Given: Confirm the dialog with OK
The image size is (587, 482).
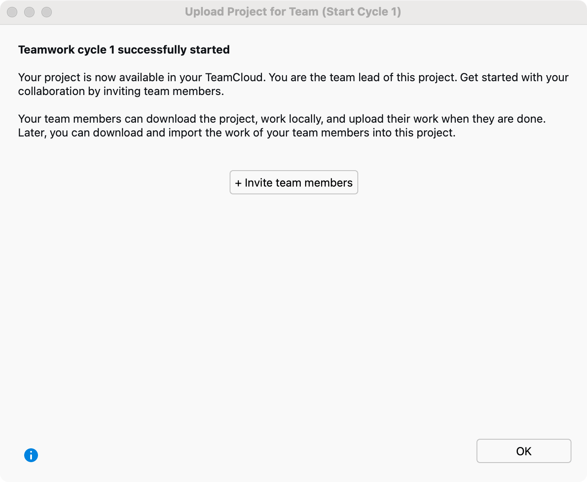Looking at the screenshot, I should [x=524, y=451].
